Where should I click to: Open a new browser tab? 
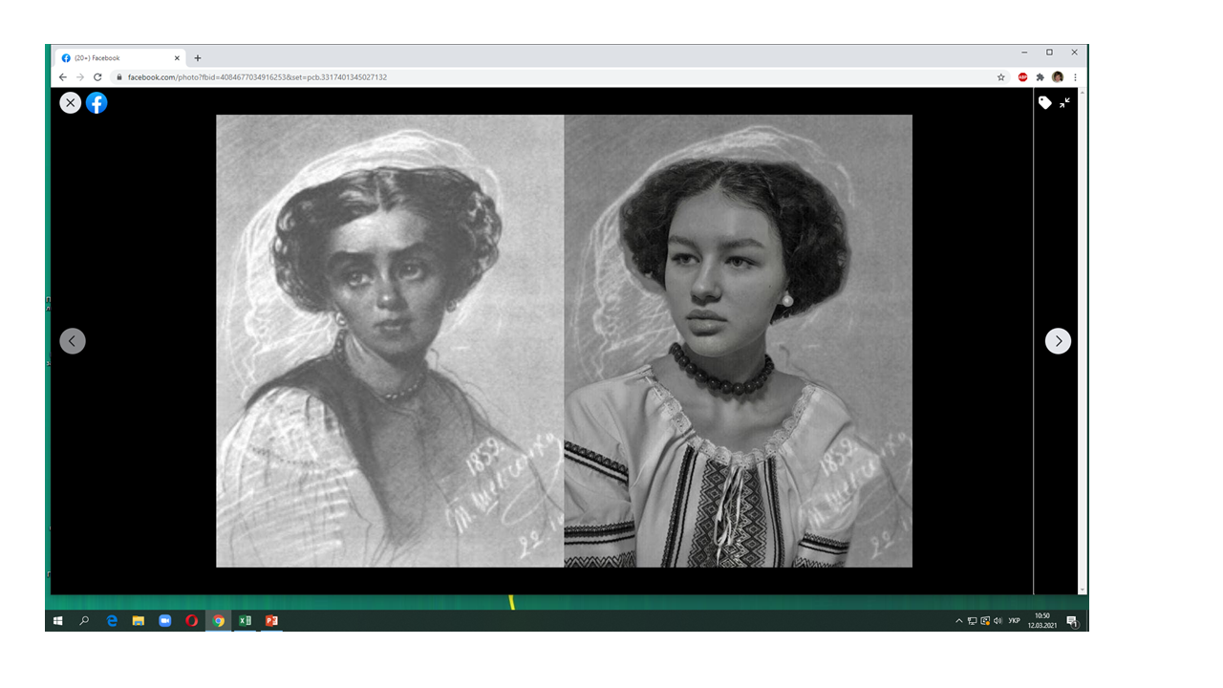click(198, 58)
